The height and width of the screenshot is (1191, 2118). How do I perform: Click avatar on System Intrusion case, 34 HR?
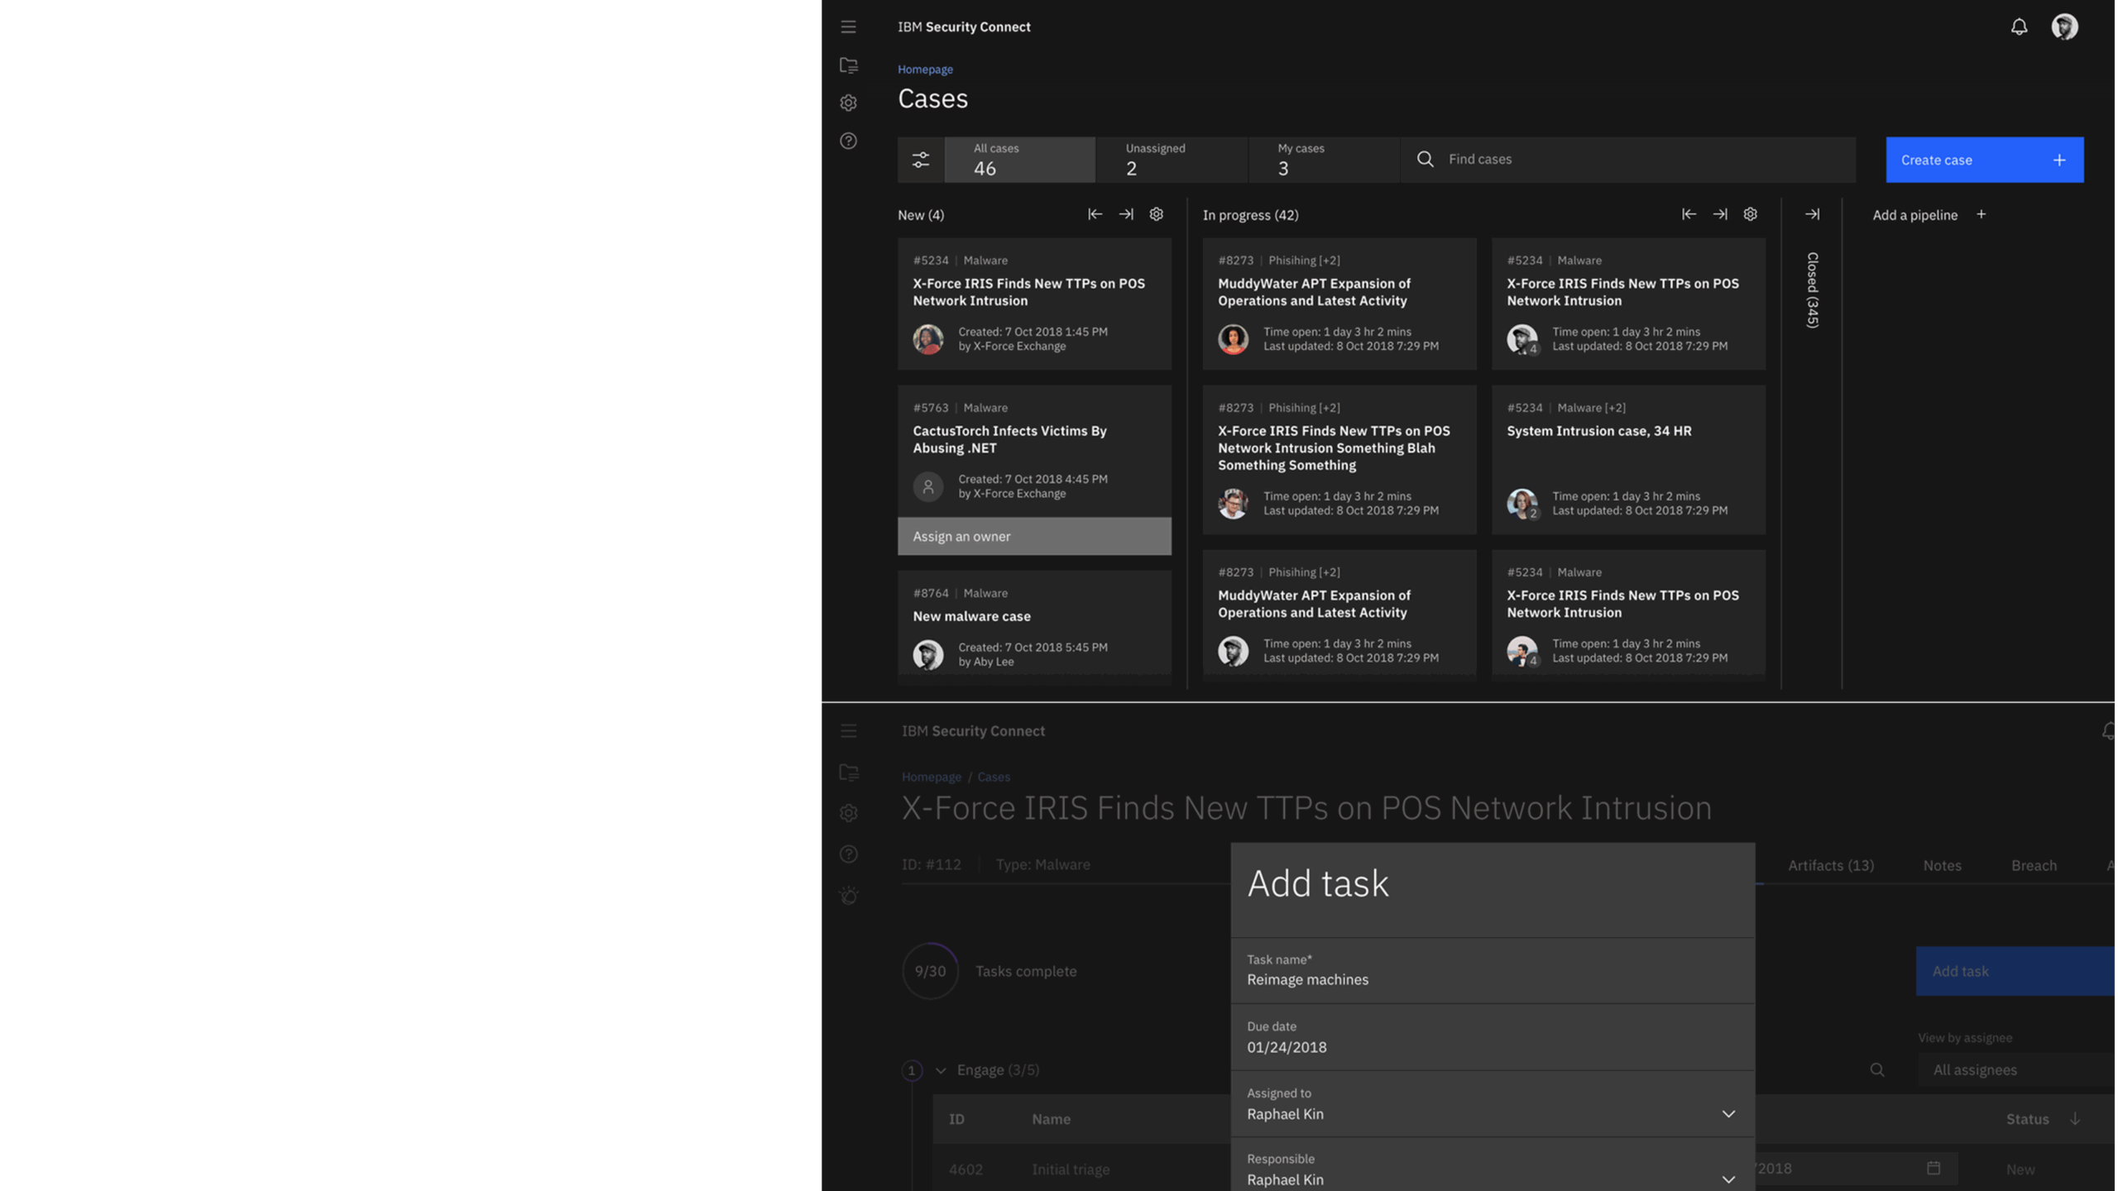tap(1521, 504)
